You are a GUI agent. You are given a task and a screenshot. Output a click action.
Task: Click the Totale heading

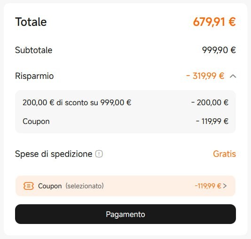(x=31, y=22)
